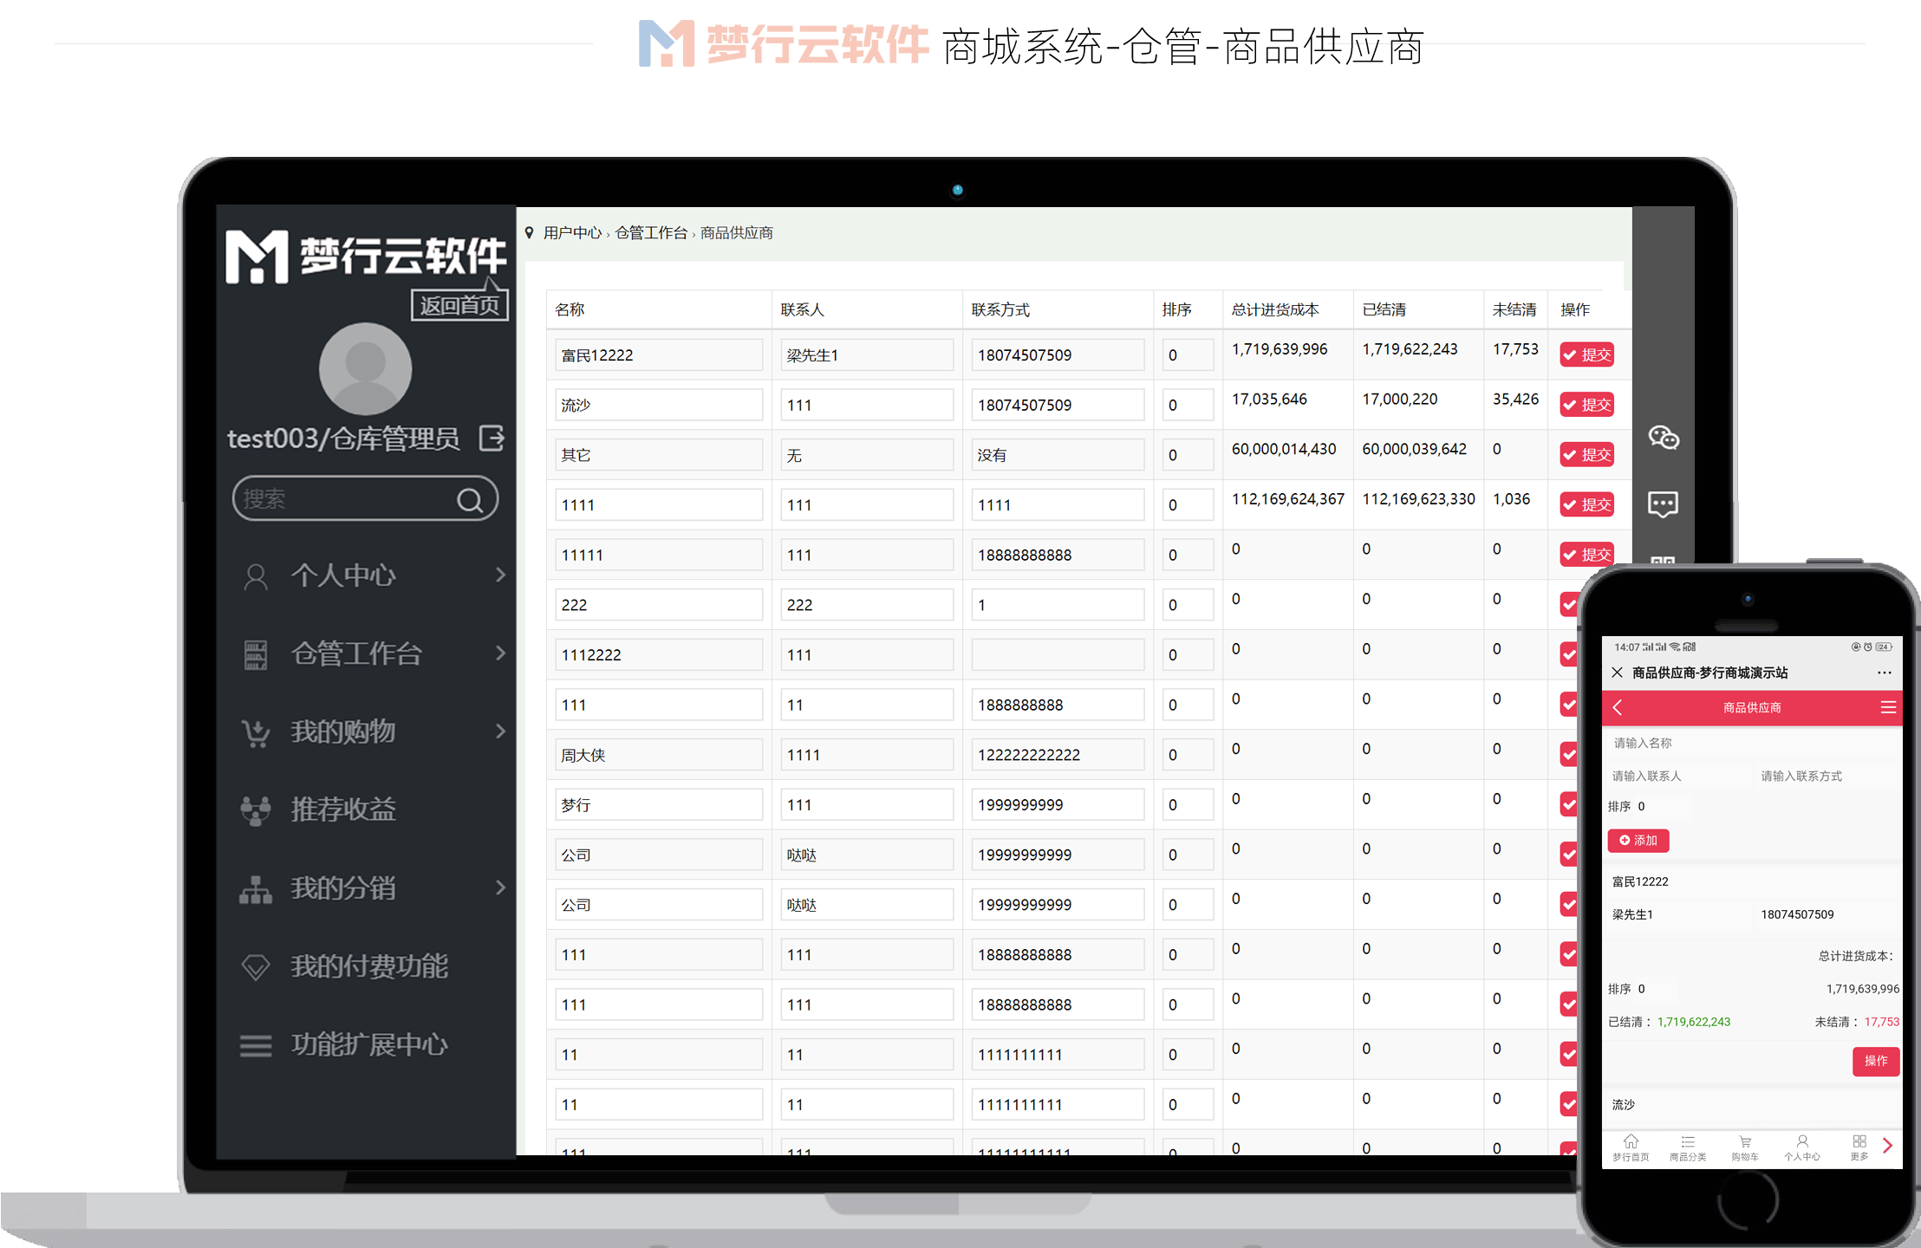Tap 请输入联系人 field on phone
This screenshot has height=1248, width=1921.
pyautogui.click(x=1679, y=776)
